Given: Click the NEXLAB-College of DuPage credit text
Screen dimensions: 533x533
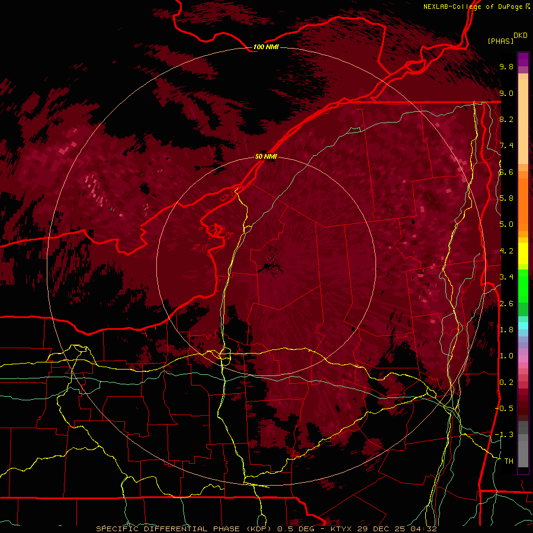Looking at the screenshot, I should tap(474, 7).
